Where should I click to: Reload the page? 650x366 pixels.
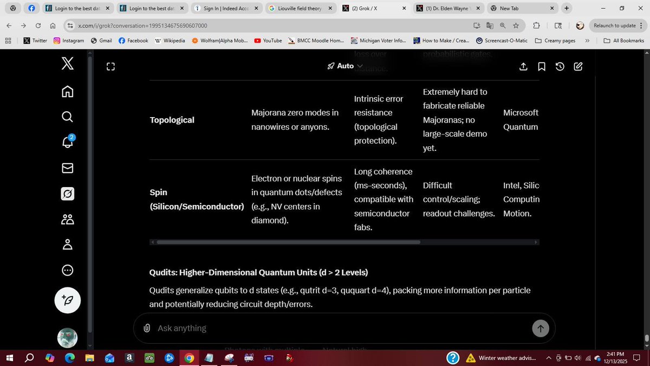pos(38,25)
